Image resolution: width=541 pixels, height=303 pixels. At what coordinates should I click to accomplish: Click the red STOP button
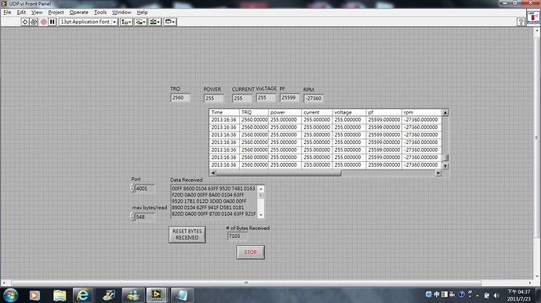[250, 252]
